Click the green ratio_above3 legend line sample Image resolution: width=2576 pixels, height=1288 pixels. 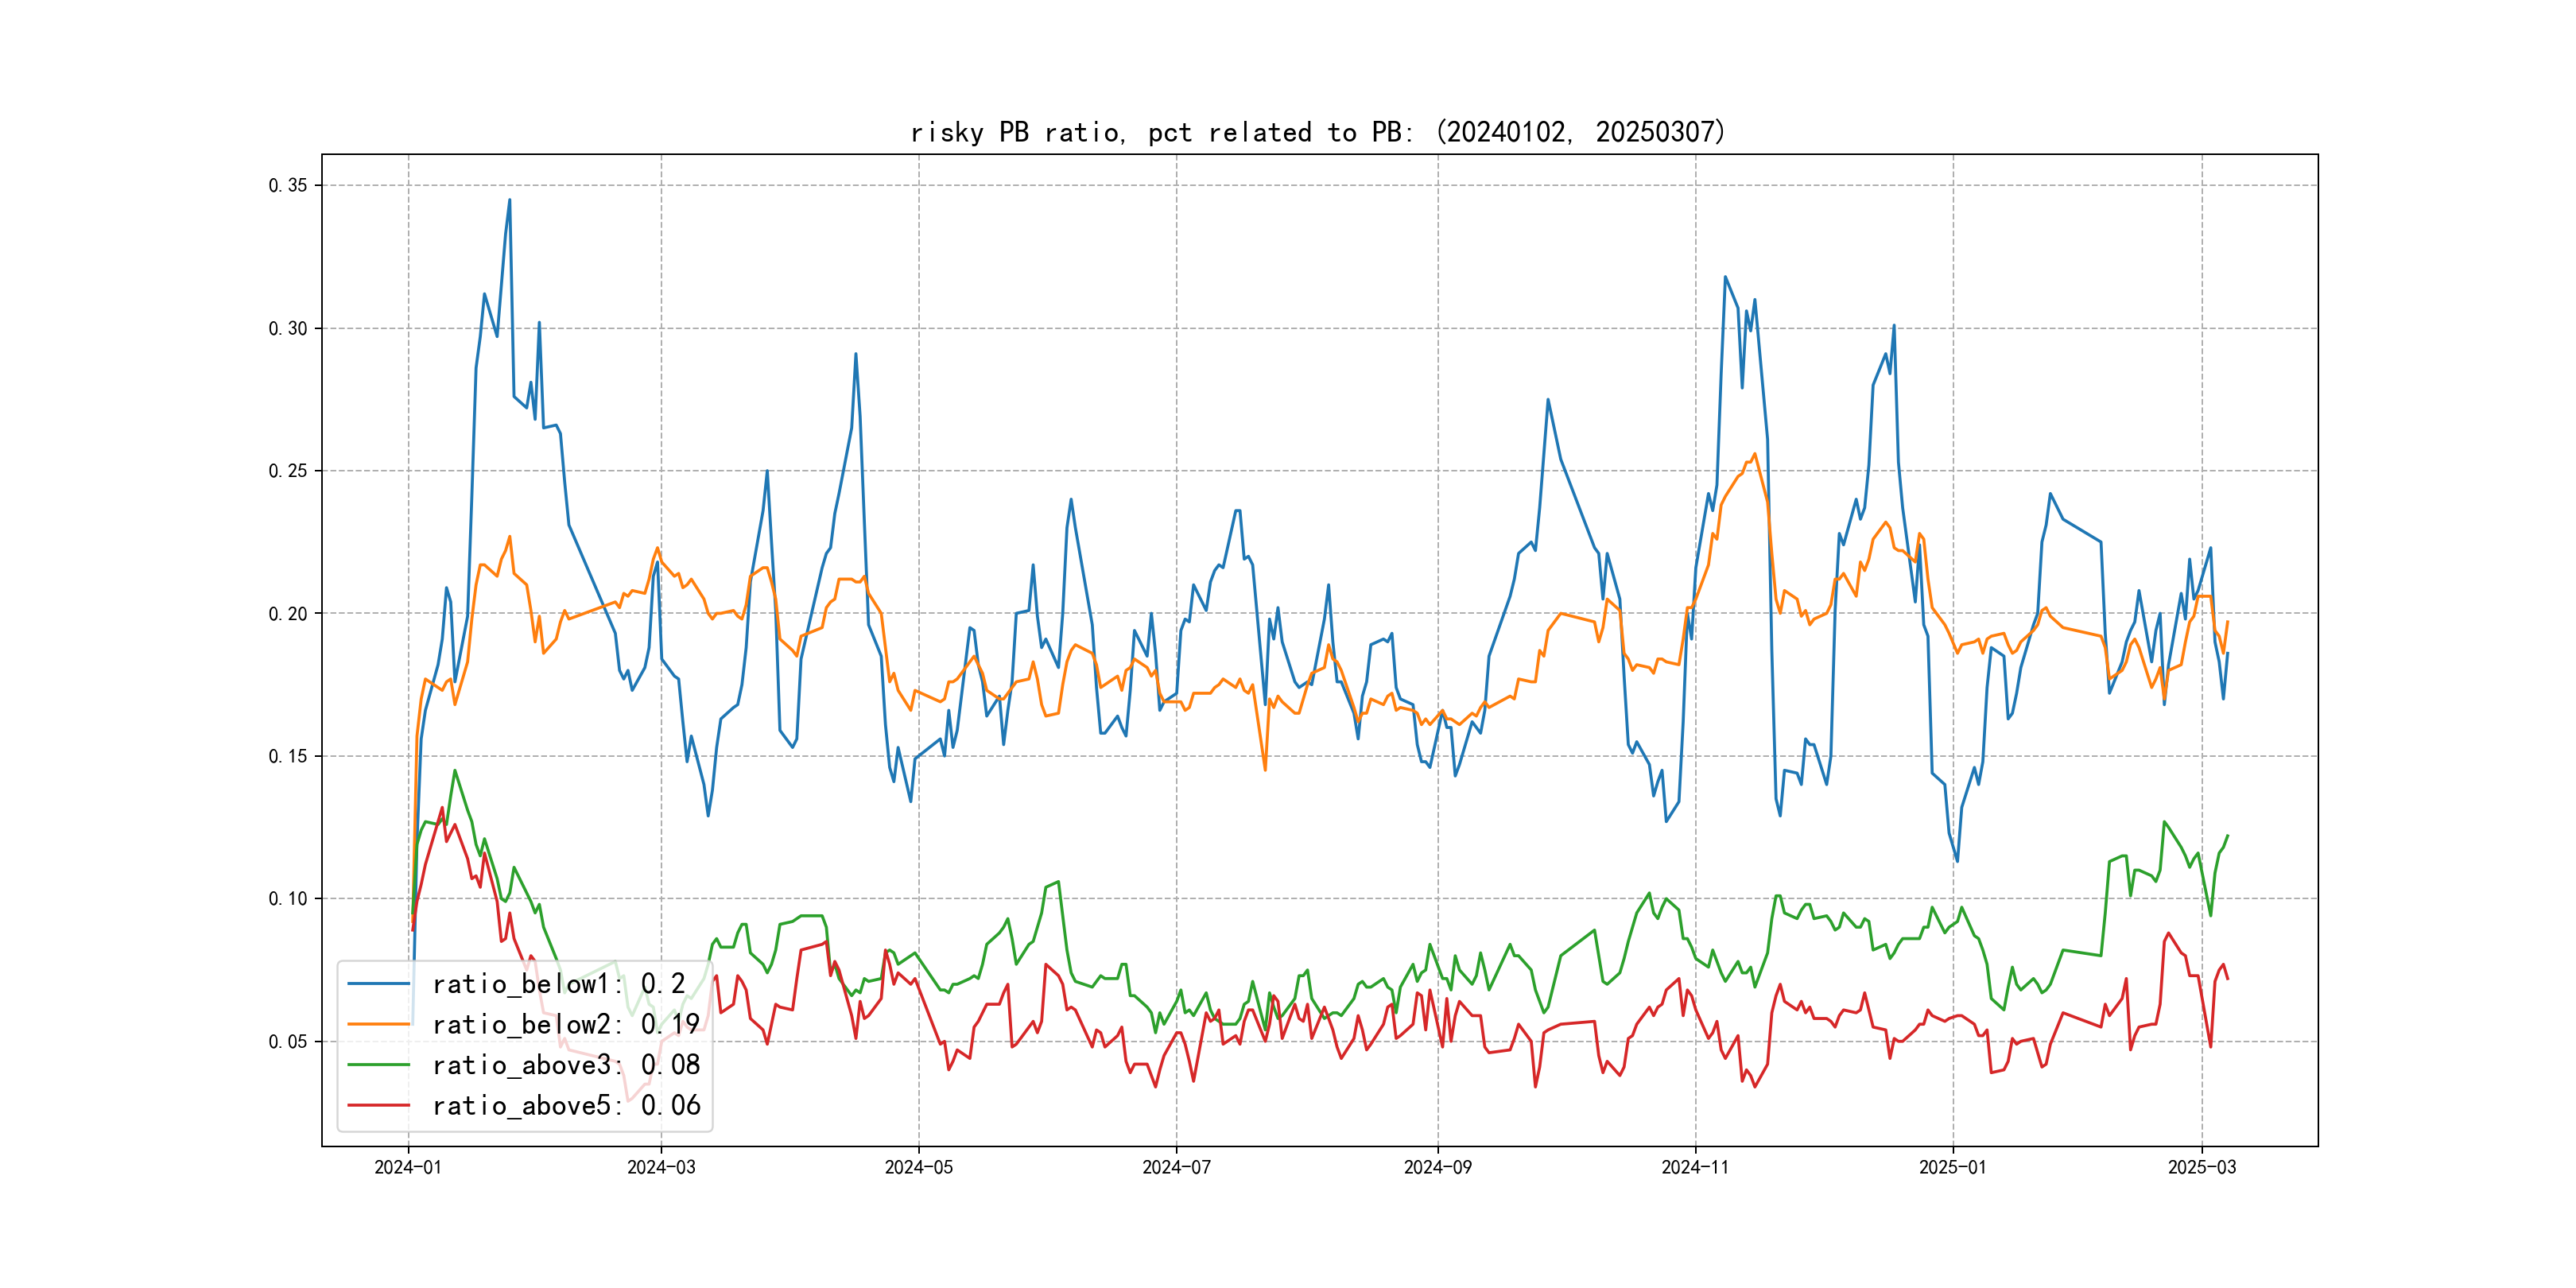[x=378, y=1065]
